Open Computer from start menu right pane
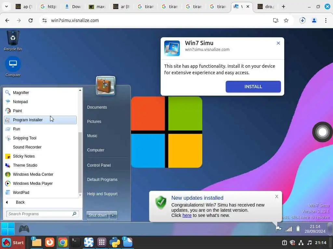The image size is (333, 249). coord(96,150)
